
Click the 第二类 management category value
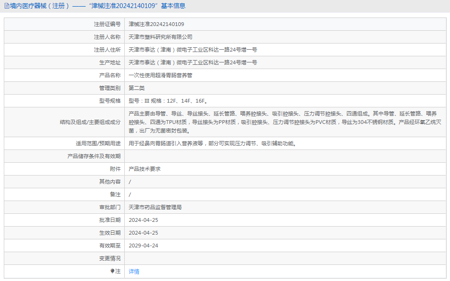pos(137,88)
